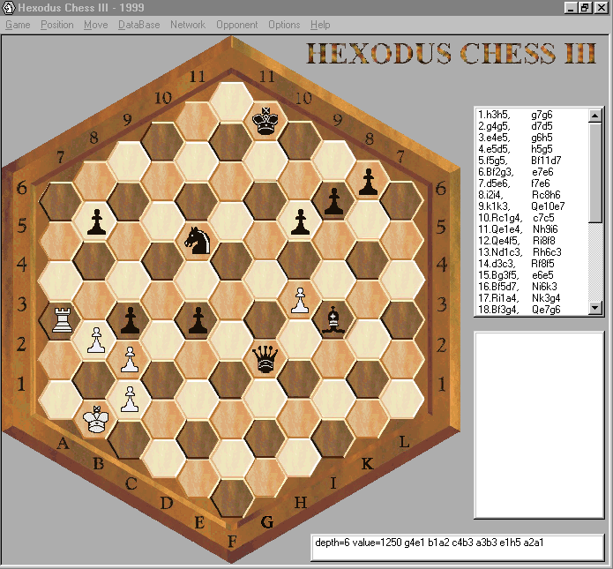This screenshot has width=613, height=569.
Task: Click reply 'Bf11d7' in the move list
Action: click(546, 161)
